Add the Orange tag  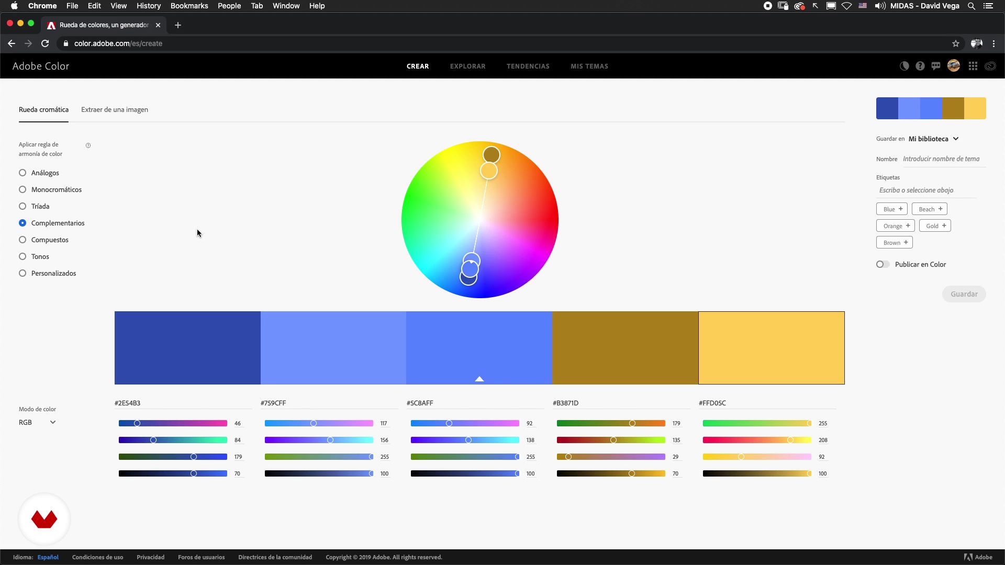(x=897, y=225)
